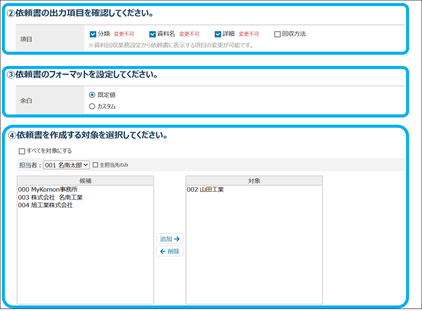This screenshot has width=422, height=311.
Task: Select the 既定値 margin radio button
Action: point(92,95)
